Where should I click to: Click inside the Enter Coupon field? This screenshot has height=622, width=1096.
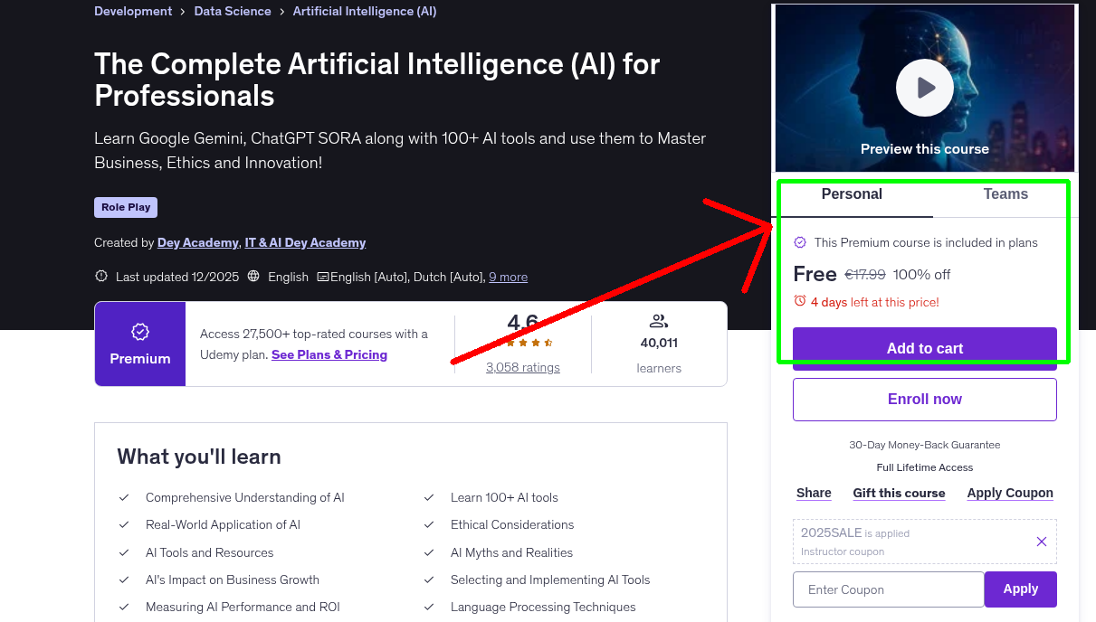pos(888,589)
